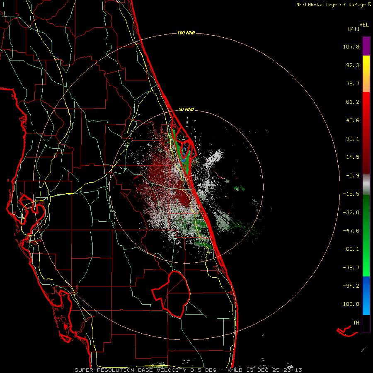Viewport: 373px width, 373px height.
Task: Select the 61.2 scale value
Action: pyautogui.click(x=353, y=102)
